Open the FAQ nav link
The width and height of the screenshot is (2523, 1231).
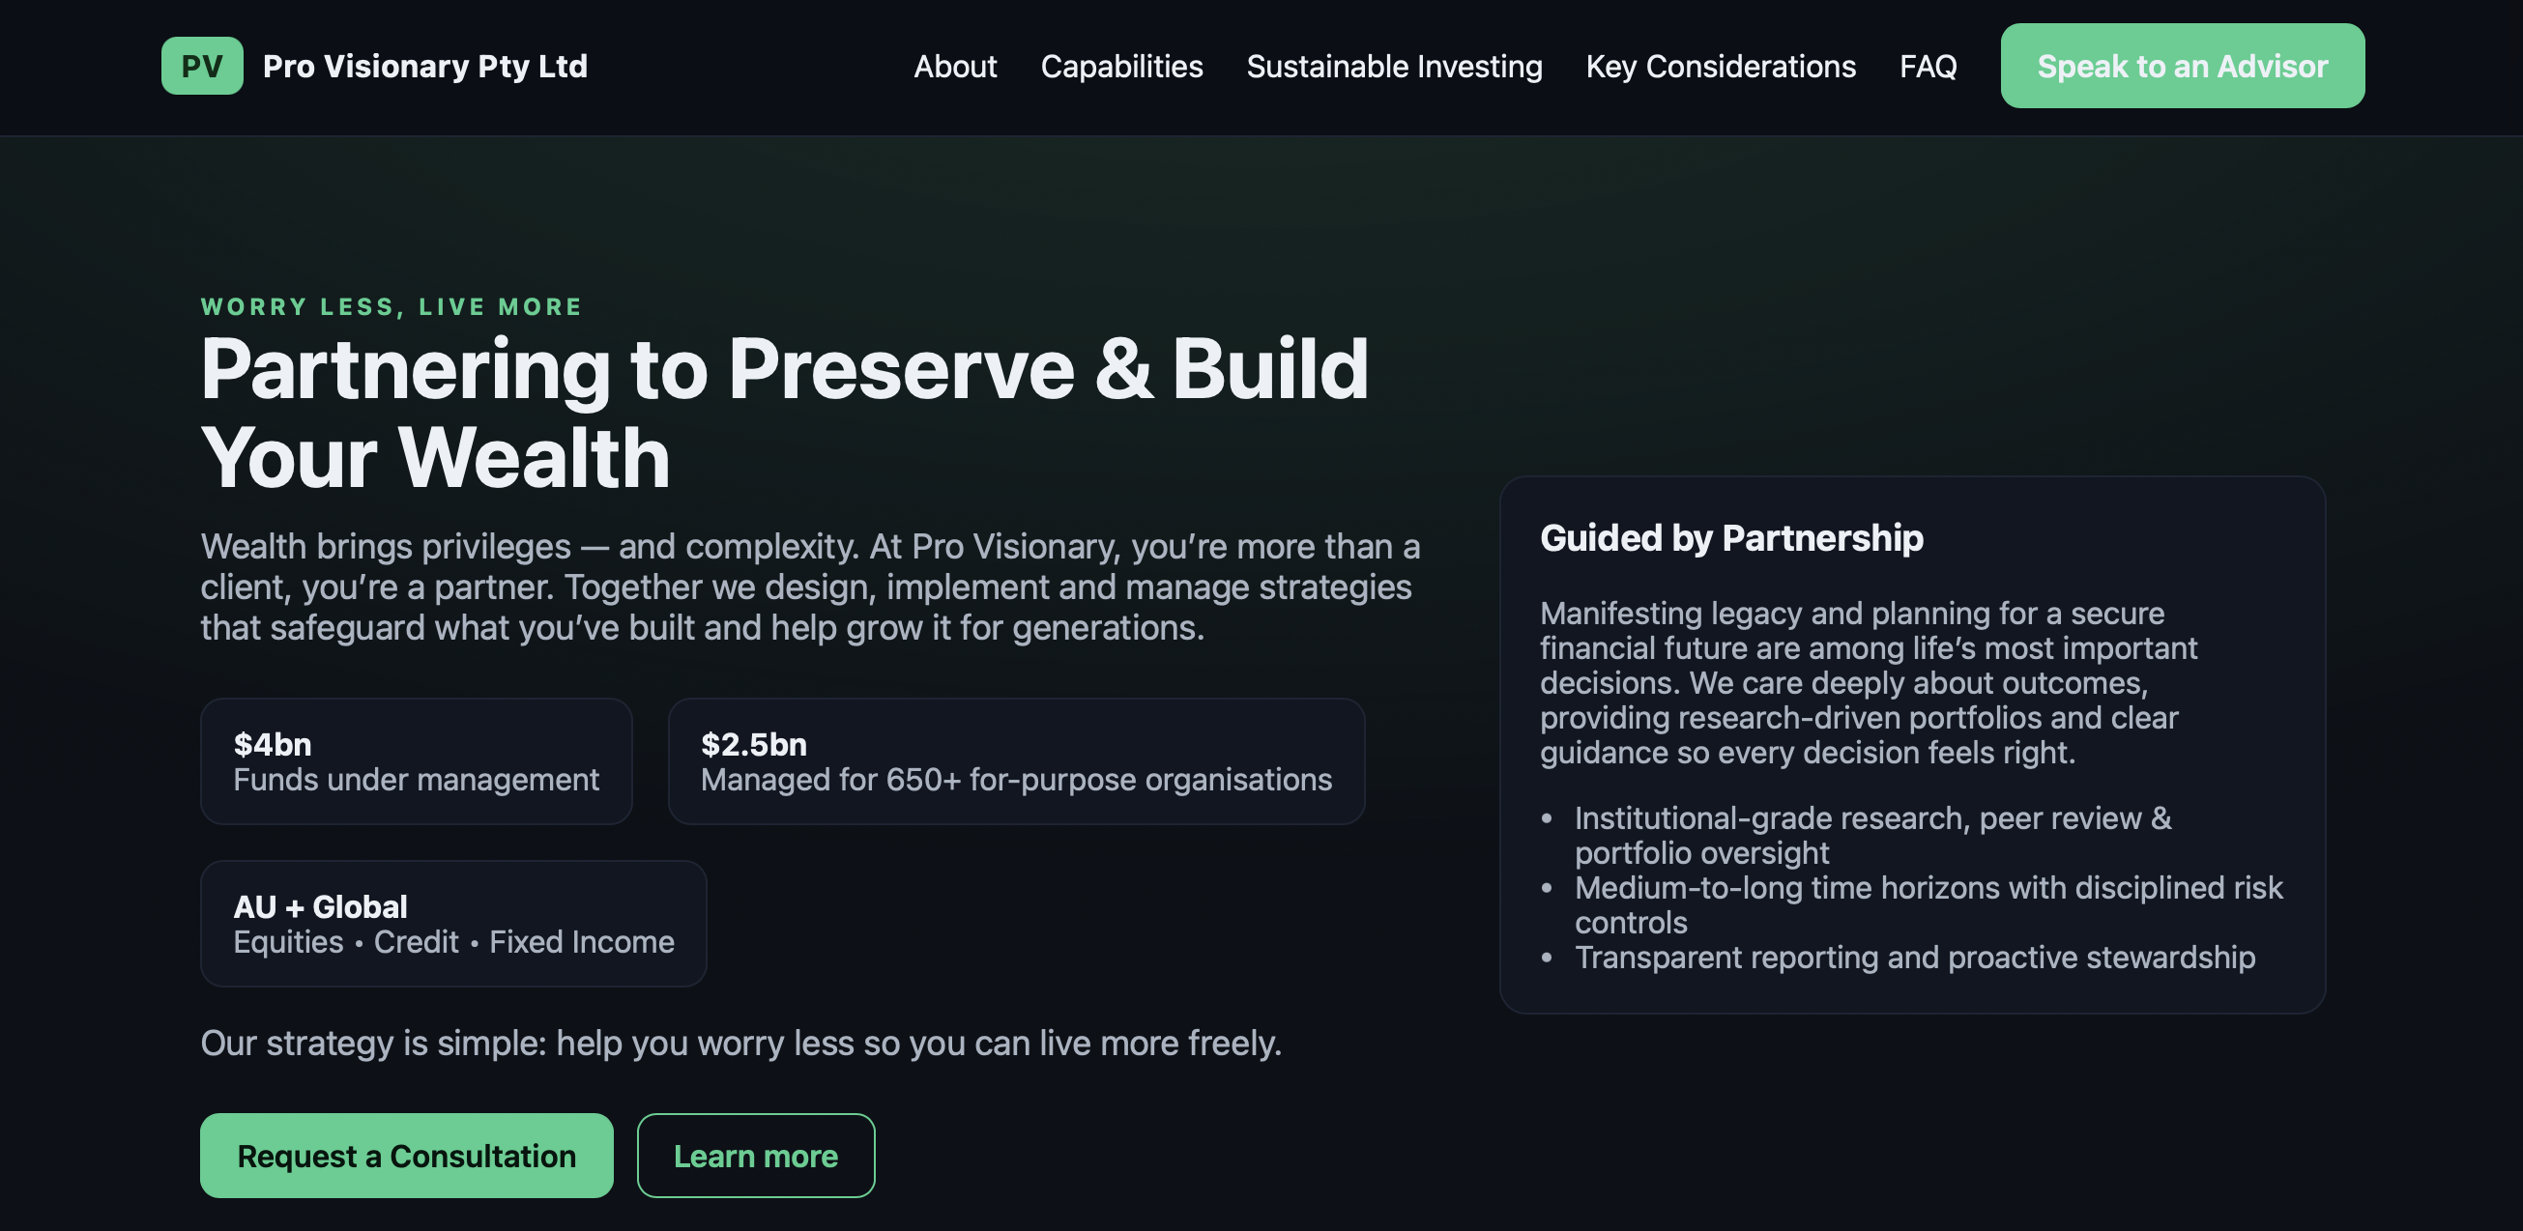1927,66
